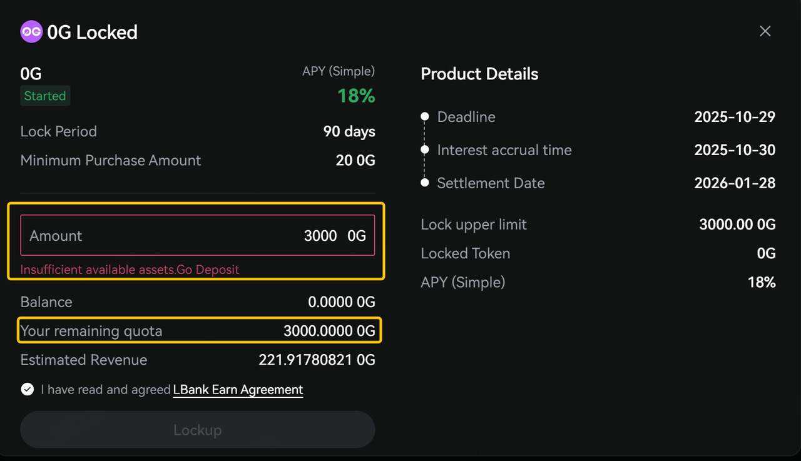
Task: Open the LBank Earn Agreement link
Action: 238,390
